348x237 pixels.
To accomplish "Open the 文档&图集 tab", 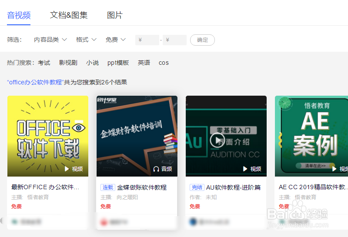I will [x=69, y=15].
